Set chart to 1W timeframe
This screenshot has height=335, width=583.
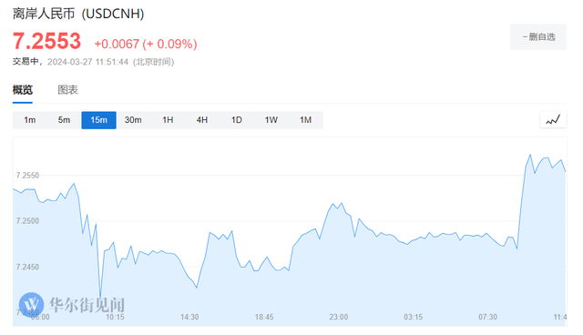pyautogui.click(x=271, y=120)
